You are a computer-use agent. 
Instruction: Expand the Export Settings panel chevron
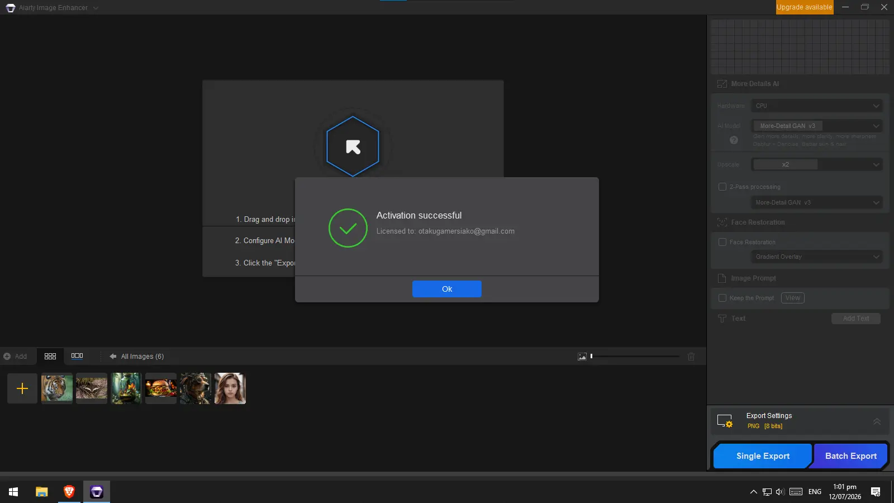(x=877, y=421)
